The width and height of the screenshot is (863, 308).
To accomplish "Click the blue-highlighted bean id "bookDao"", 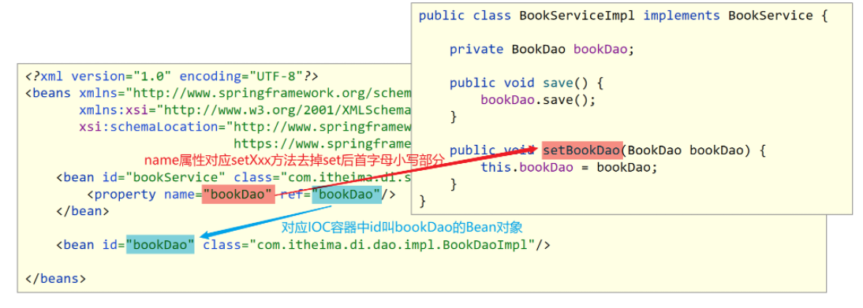I will pos(160,245).
